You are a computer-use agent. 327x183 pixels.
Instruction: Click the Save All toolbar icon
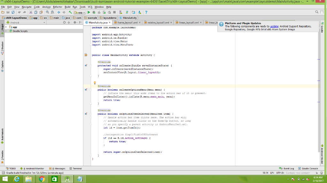click(8, 12)
